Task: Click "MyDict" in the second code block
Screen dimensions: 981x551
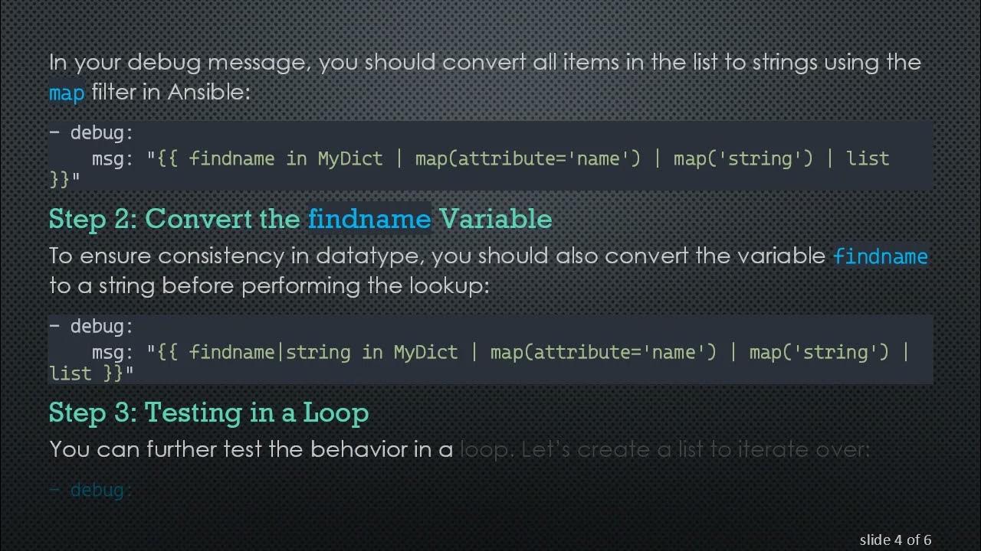Action: [425, 352]
